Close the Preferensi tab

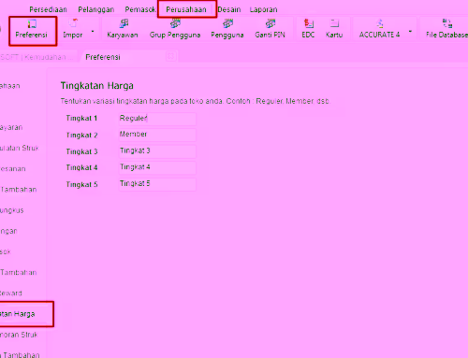[170, 56]
